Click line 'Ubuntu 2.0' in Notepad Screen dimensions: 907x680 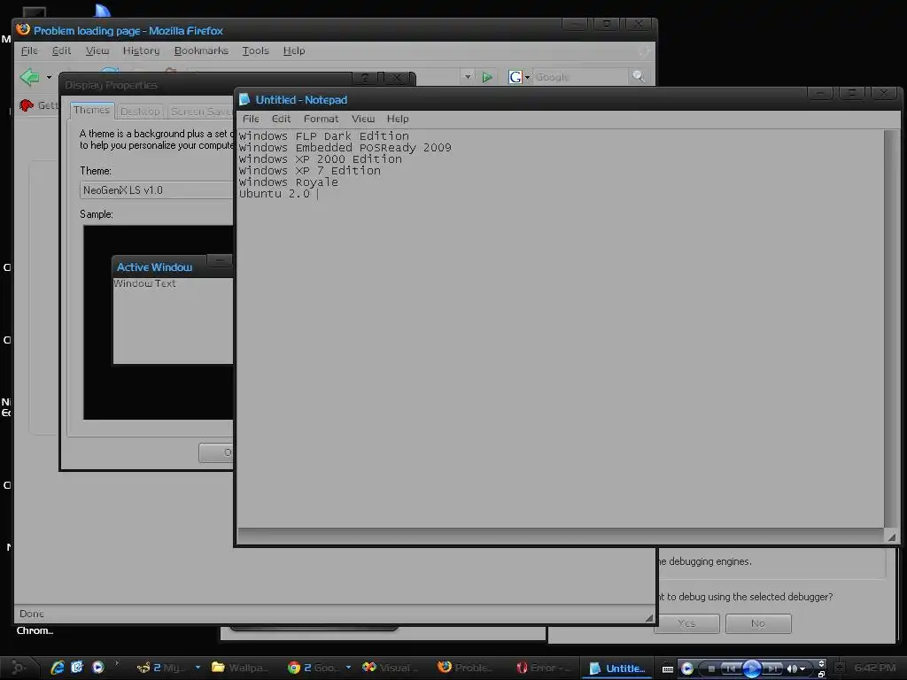[275, 194]
